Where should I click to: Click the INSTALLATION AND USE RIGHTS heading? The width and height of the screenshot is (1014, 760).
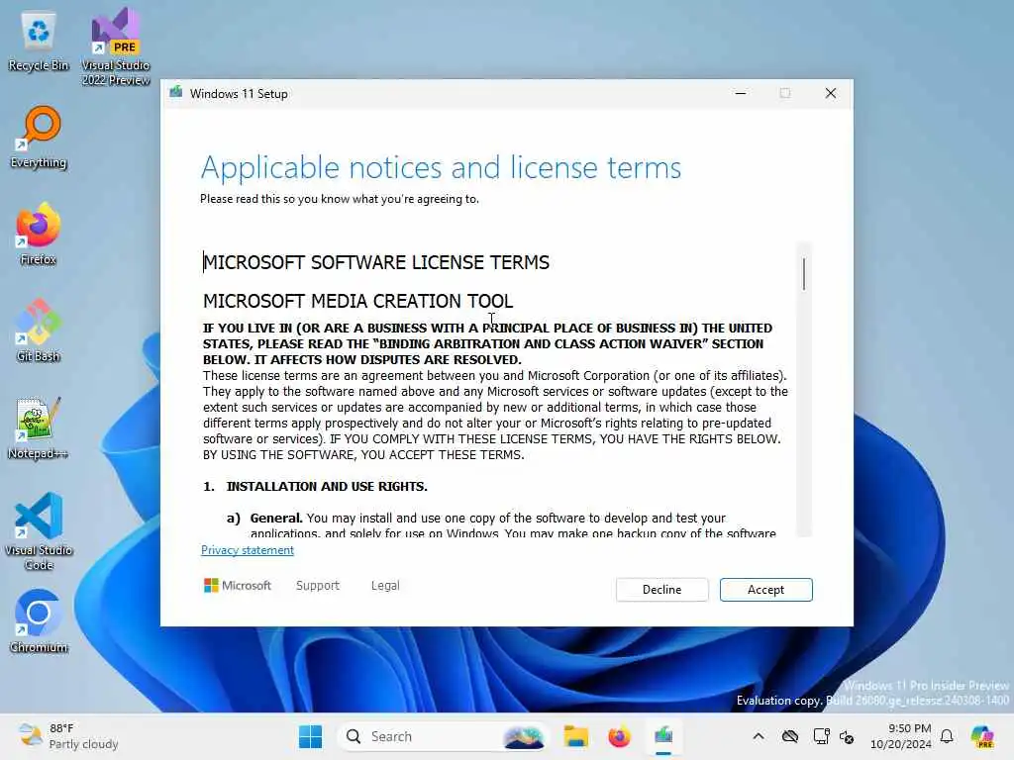coord(327,487)
